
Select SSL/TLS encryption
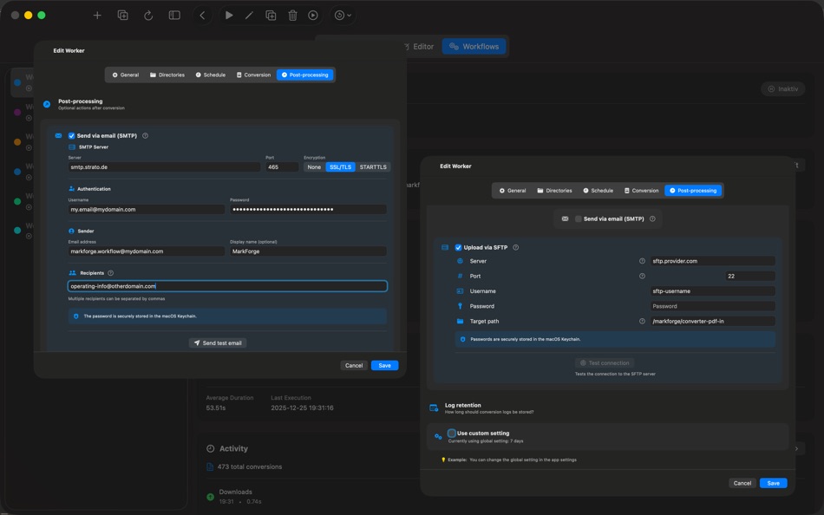tap(341, 167)
